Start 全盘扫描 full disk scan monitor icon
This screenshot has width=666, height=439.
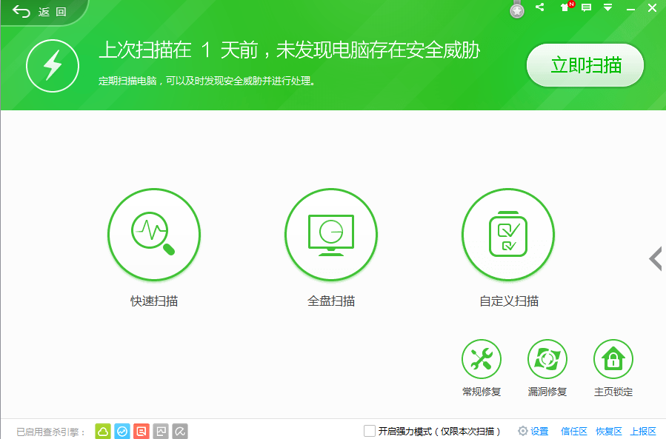click(x=331, y=235)
